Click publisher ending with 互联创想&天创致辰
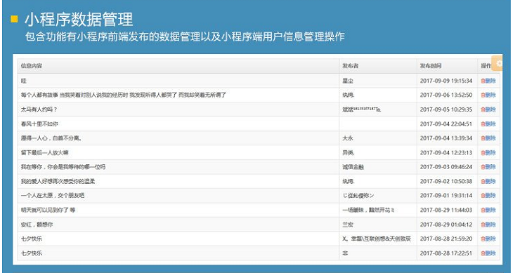Viewport: 527px width, 273px height. click(x=377, y=239)
